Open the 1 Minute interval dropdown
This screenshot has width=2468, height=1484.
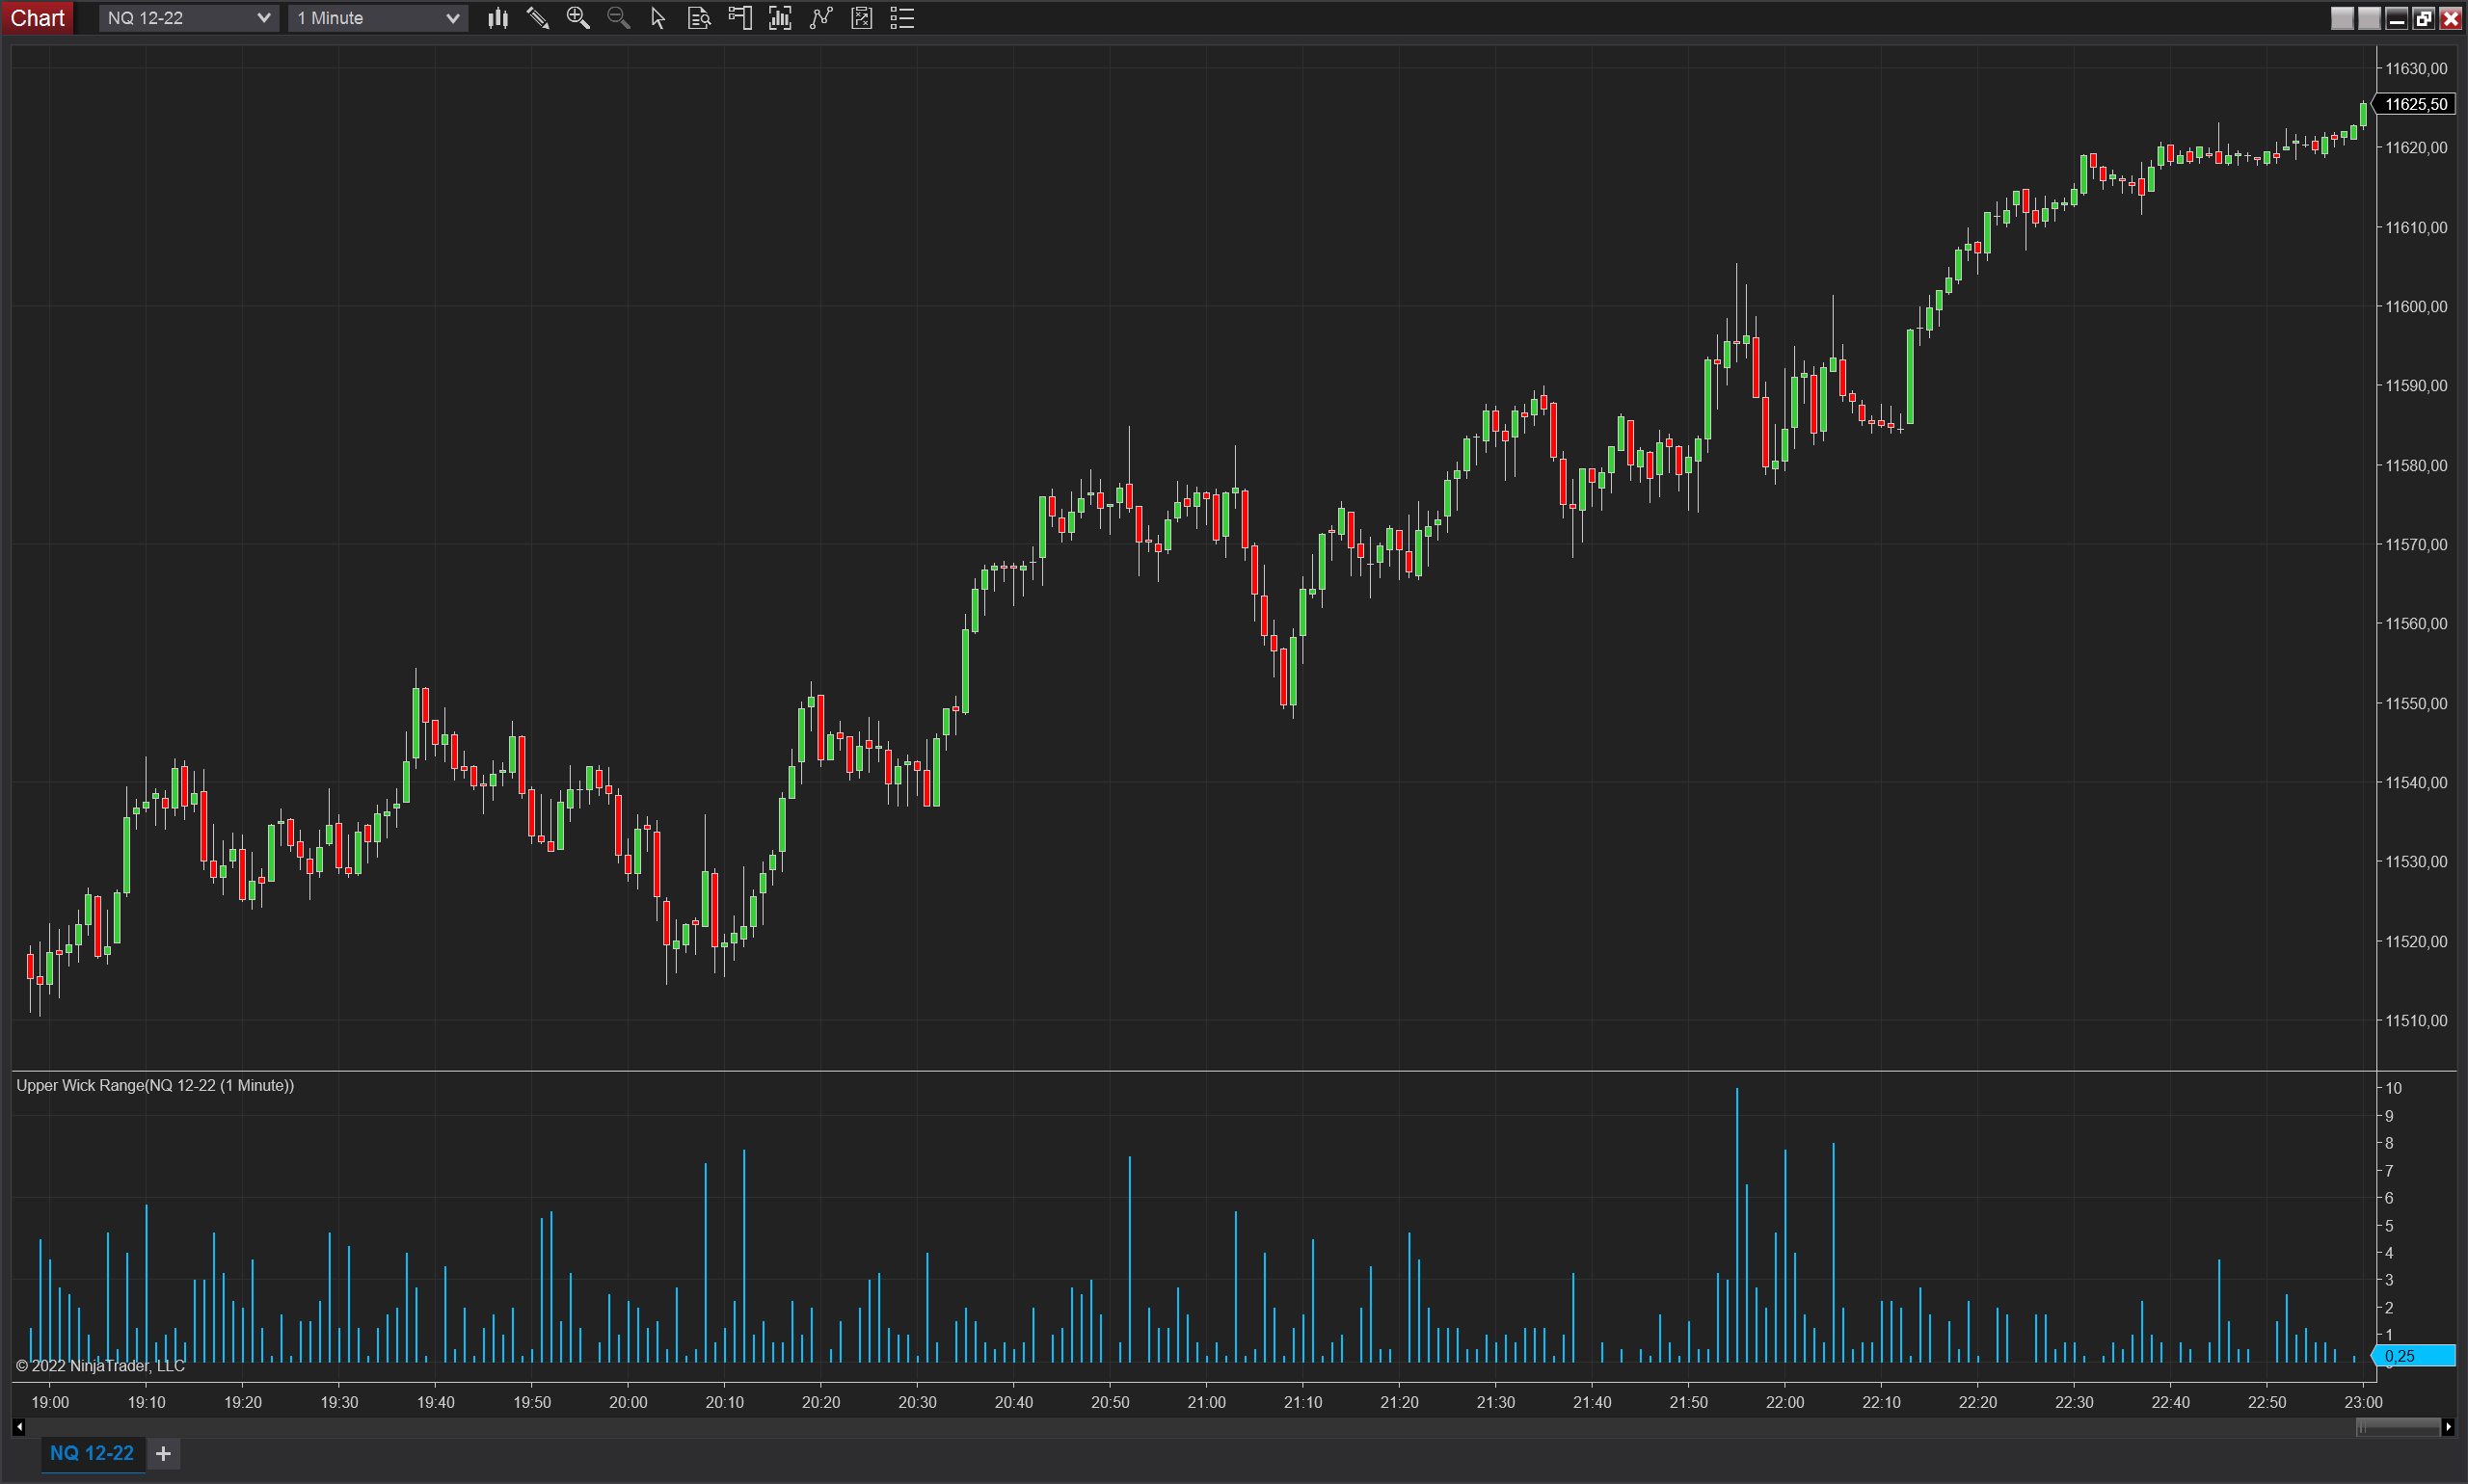pyautogui.click(x=377, y=18)
